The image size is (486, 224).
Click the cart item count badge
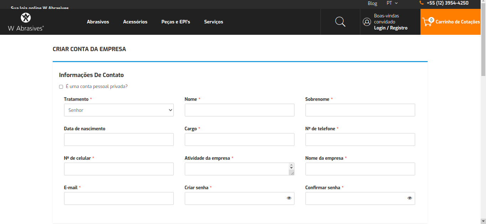tap(431, 20)
